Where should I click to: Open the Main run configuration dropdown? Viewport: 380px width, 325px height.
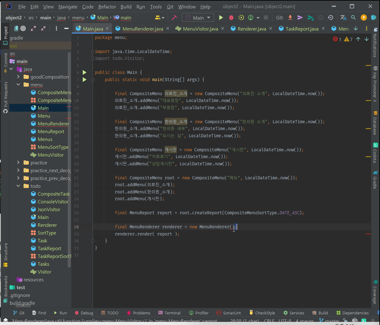pyautogui.click(x=198, y=18)
